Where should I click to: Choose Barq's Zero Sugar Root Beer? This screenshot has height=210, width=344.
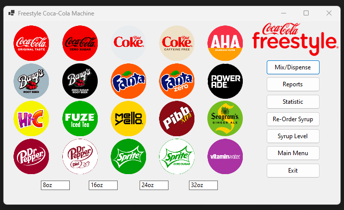coord(80,81)
